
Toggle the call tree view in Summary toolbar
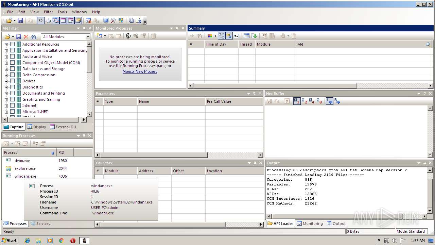coord(222,36)
